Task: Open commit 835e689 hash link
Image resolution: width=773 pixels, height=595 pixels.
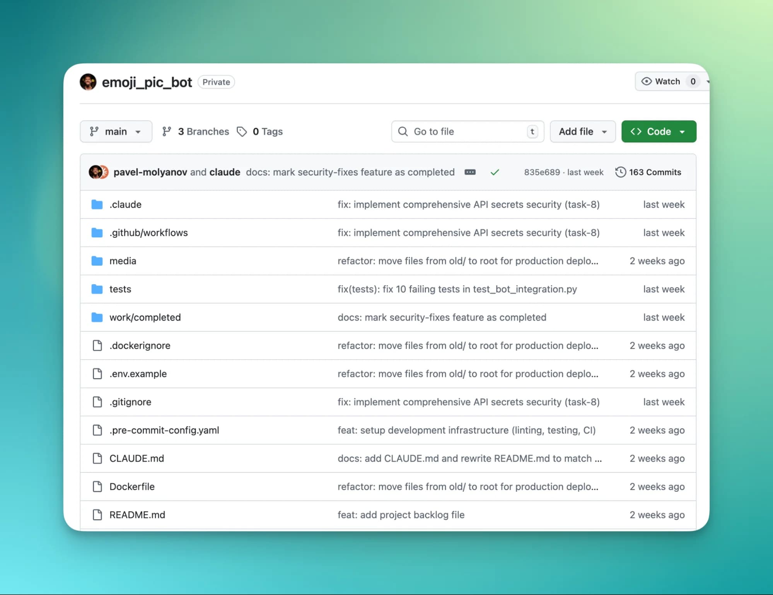Action: pos(542,172)
